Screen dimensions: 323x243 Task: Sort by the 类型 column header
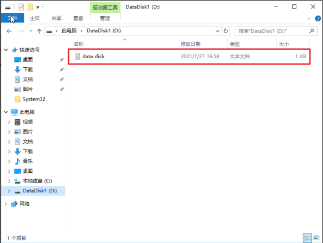tap(235, 44)
